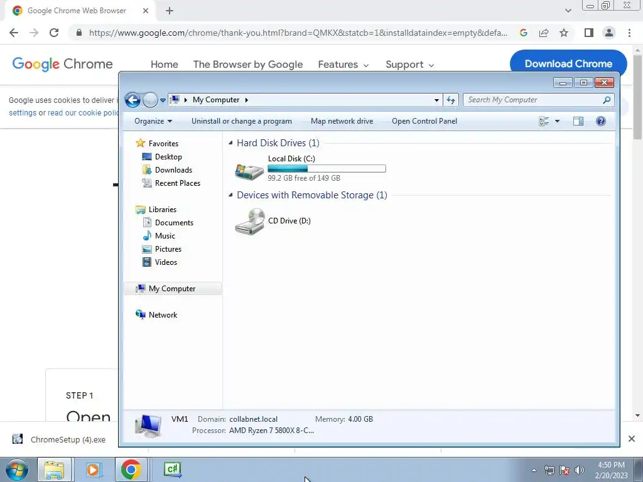Open the Videos library
643x482 pixels.
[166, 262]
